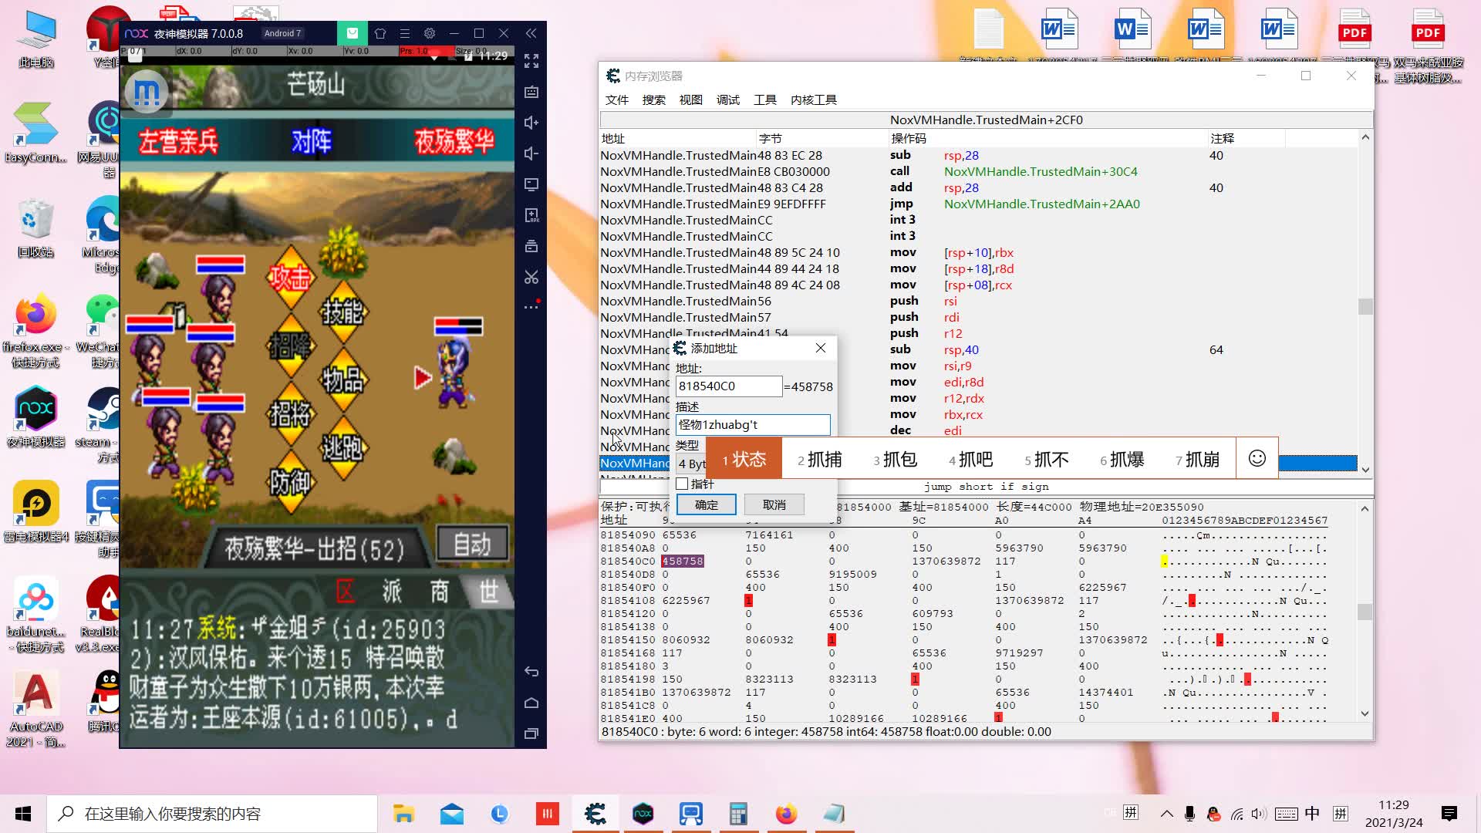The image size is (1481, 833).
Task: Open Nox toolbox icon above scissors
Action: point(531,246)
